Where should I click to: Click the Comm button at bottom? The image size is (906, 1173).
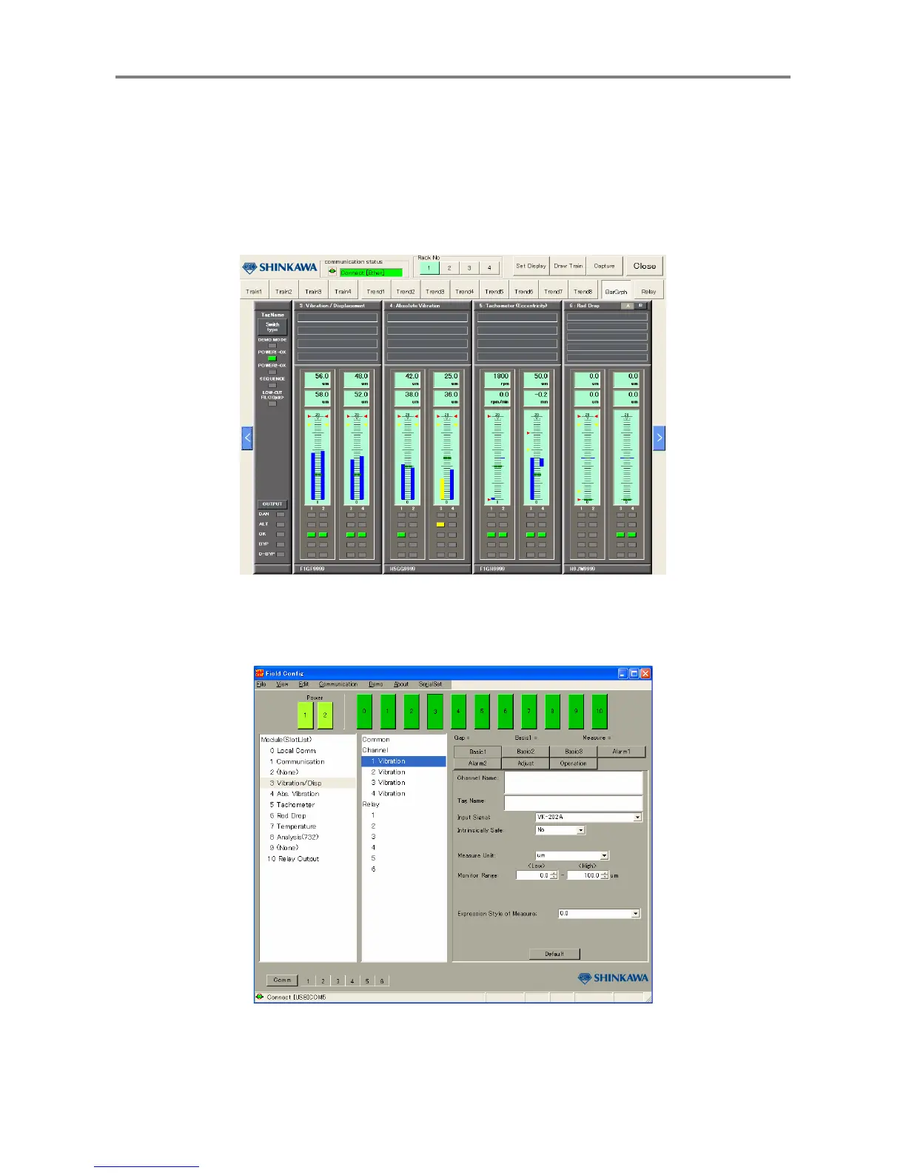tap(282, 980)
